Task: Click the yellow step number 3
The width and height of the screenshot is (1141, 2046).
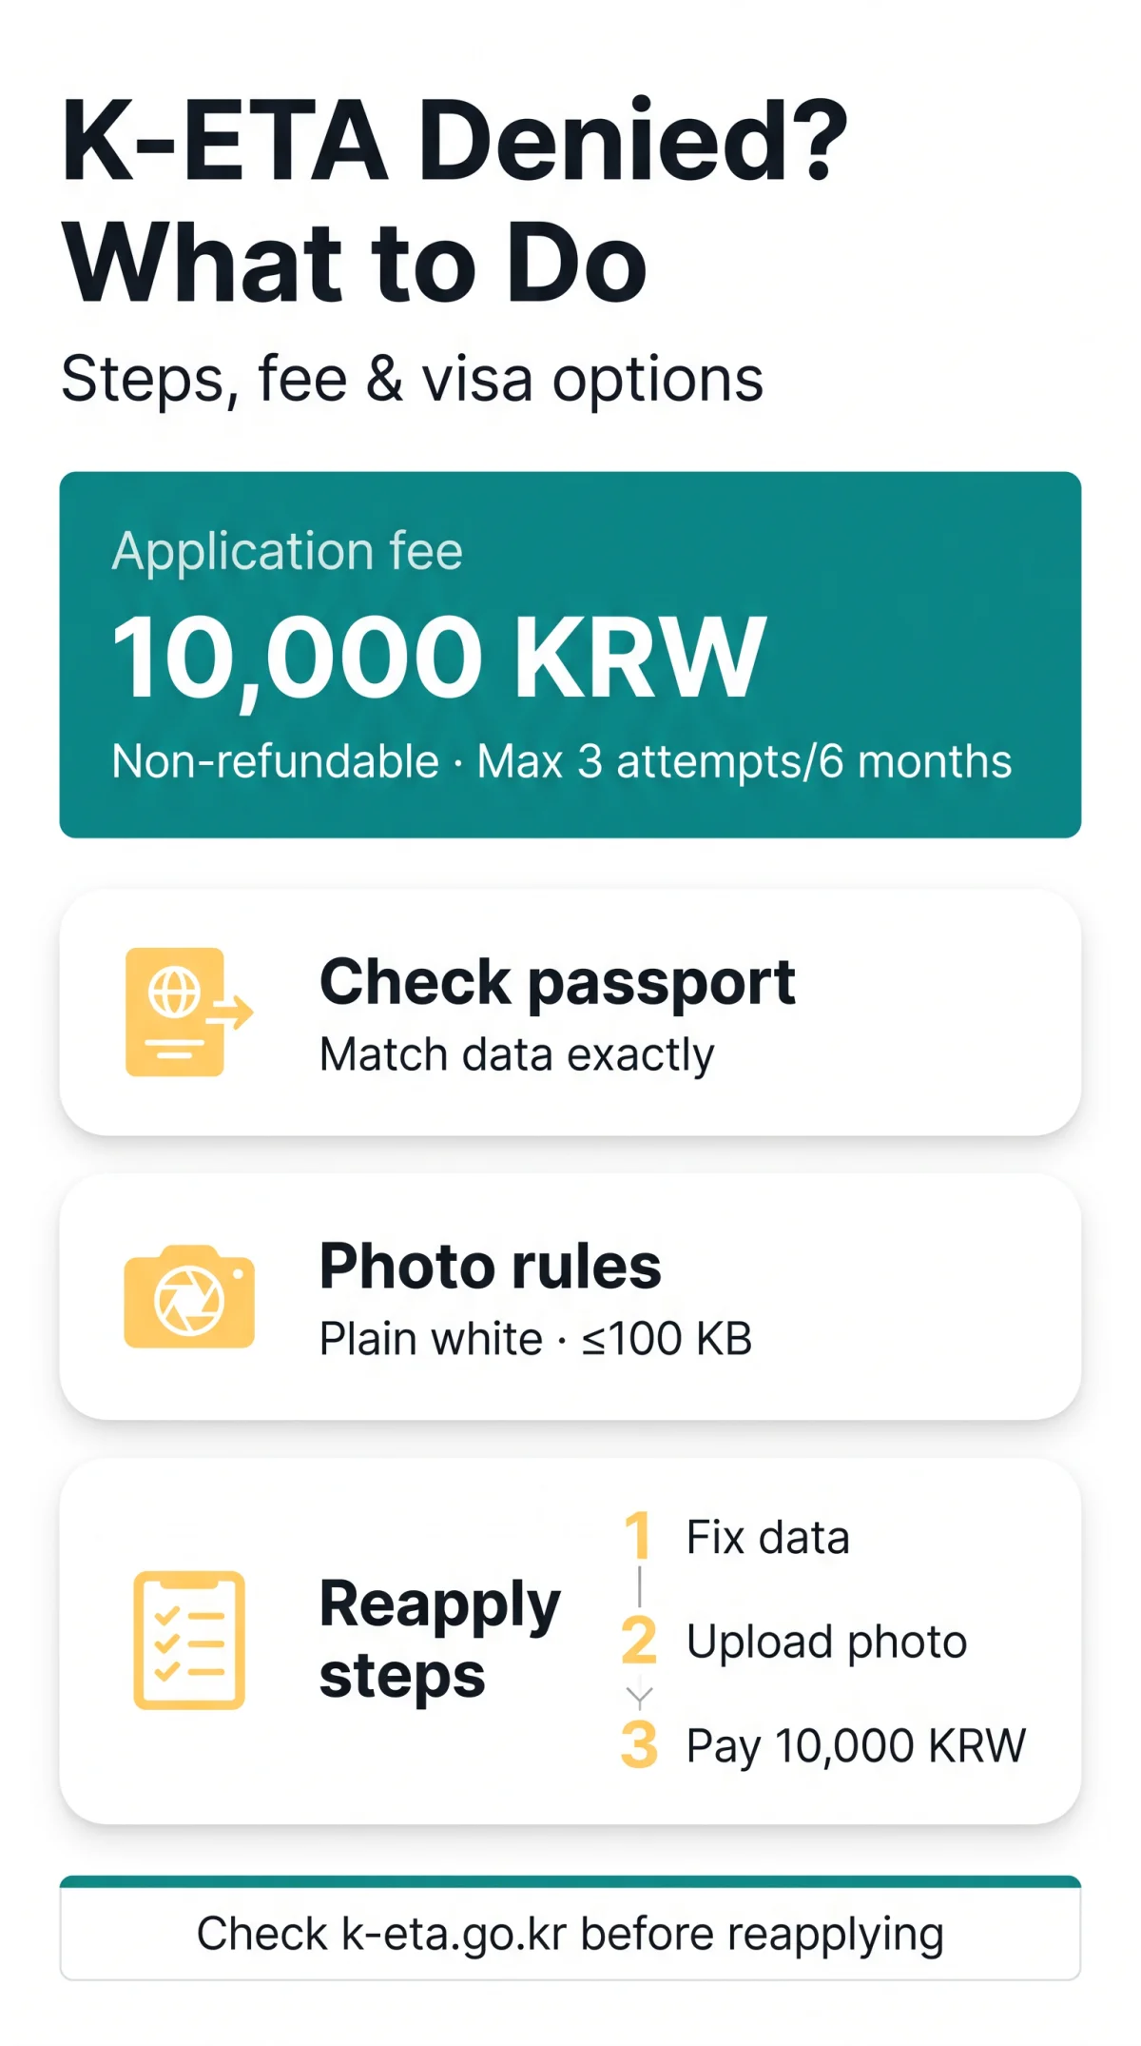Action: [639, 1743]
